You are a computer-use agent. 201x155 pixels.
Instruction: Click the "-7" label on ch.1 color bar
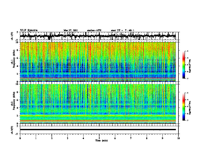[187, 79]
